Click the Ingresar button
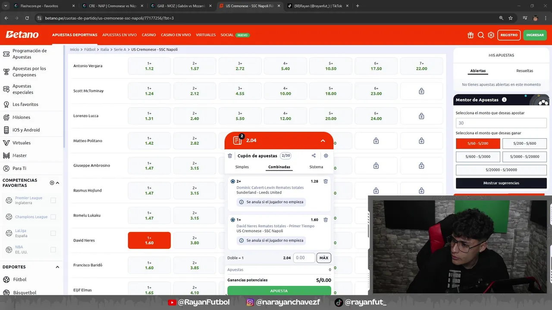 (x=535, y=35)
